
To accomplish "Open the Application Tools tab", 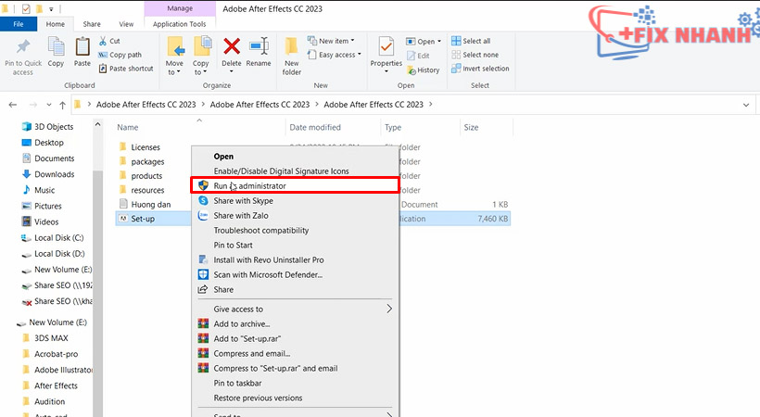I will click(x=179, y=24).
